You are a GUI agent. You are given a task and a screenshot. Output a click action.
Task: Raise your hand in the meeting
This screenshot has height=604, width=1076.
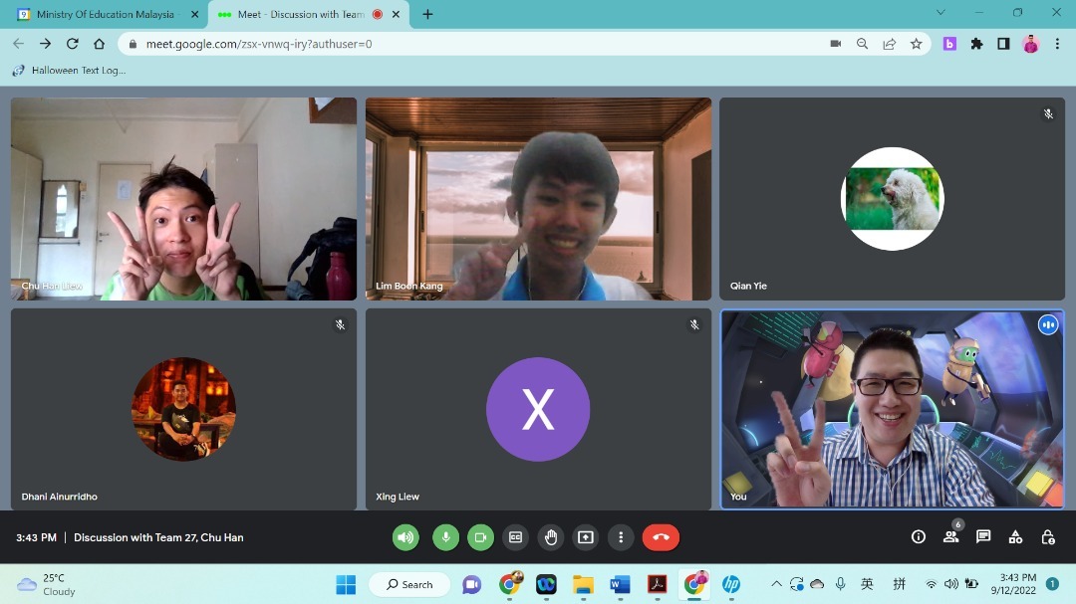[550, 537]
